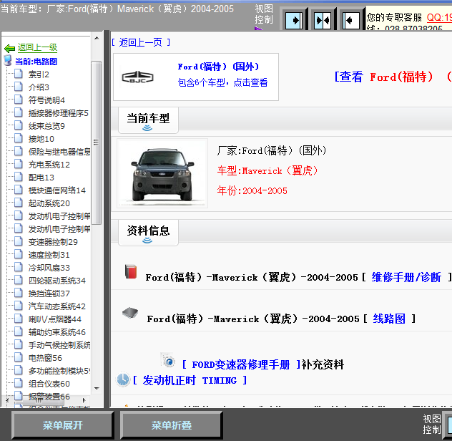This screenshot has width=452, height=441.
Task: Select tree item 手动气候控制系统
Action: coord(59,345)
